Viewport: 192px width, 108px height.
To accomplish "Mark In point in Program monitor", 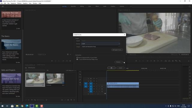I will (x=140, y=61).
